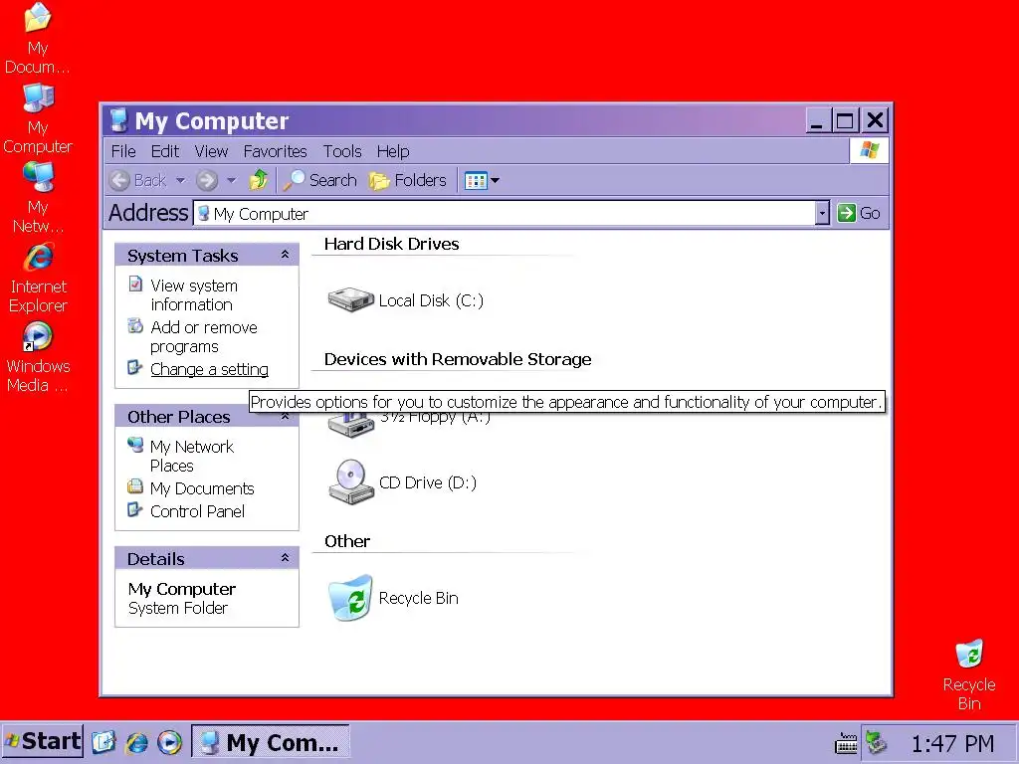Open Control Panel in Other Places

[x=197, y=511]
